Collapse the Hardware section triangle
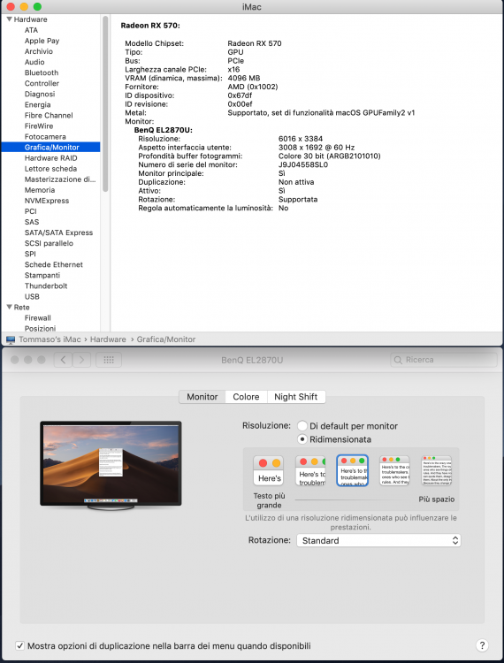Image resolution: width=504 pixels, height=663 pixels. point(9,19)
